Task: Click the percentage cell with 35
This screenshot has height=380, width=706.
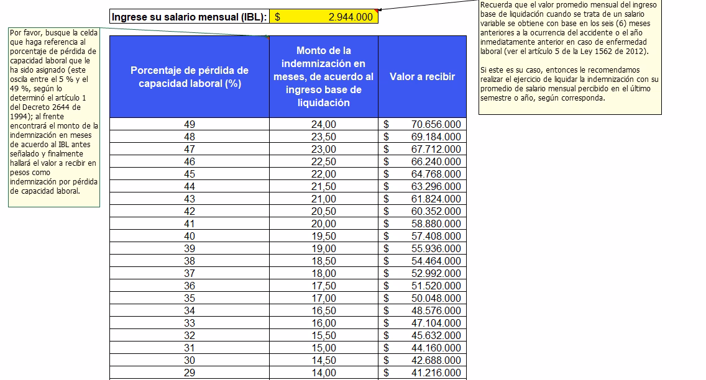Action: click(190, 298)
